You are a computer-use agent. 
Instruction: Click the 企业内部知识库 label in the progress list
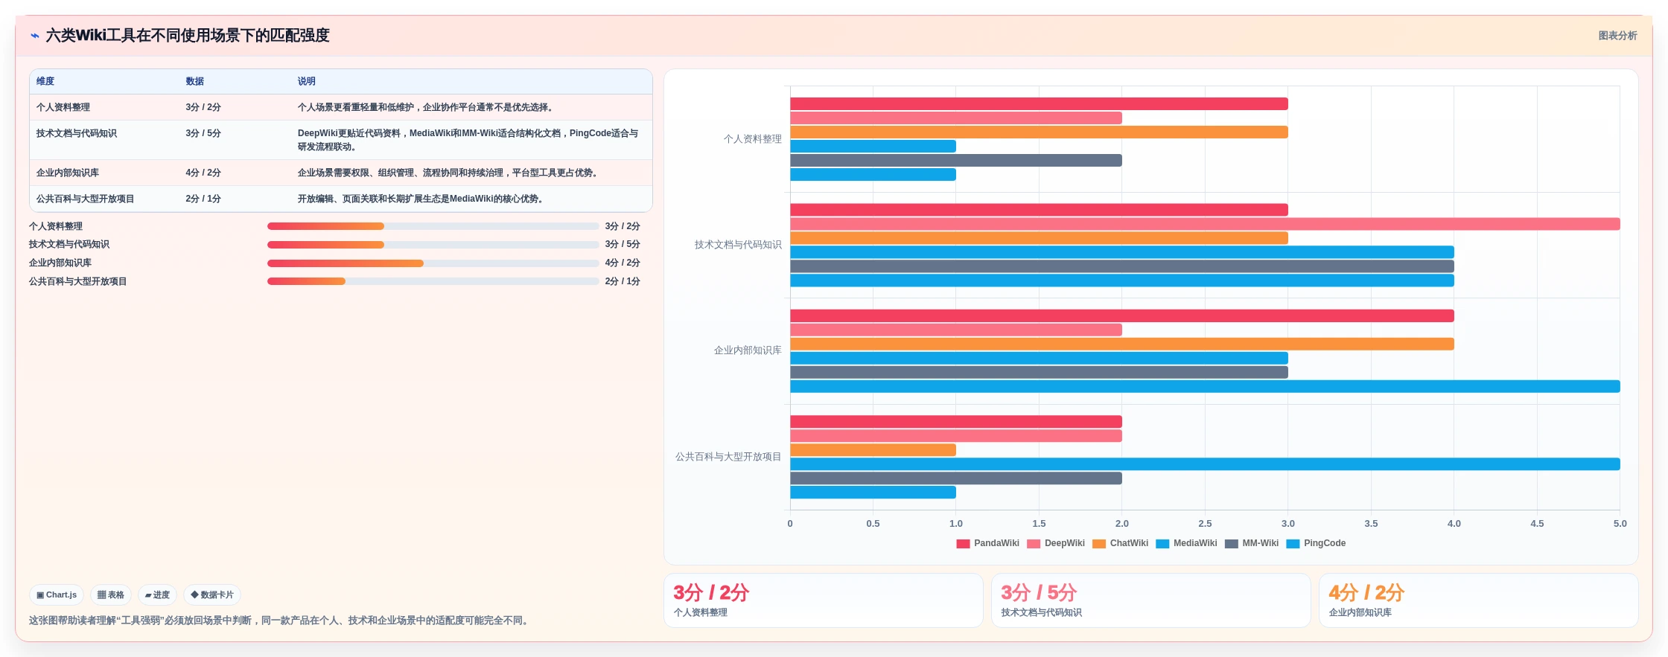pos(60,263)
